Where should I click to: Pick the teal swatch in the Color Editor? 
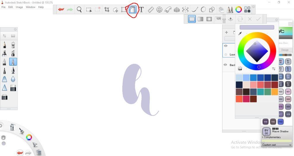coord(260,92)
